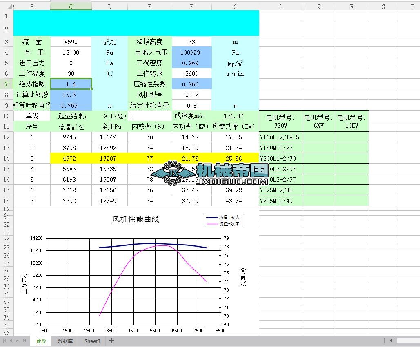420x347 pixels.
Task: Open the Sheet3 tab
Action: 92,341
